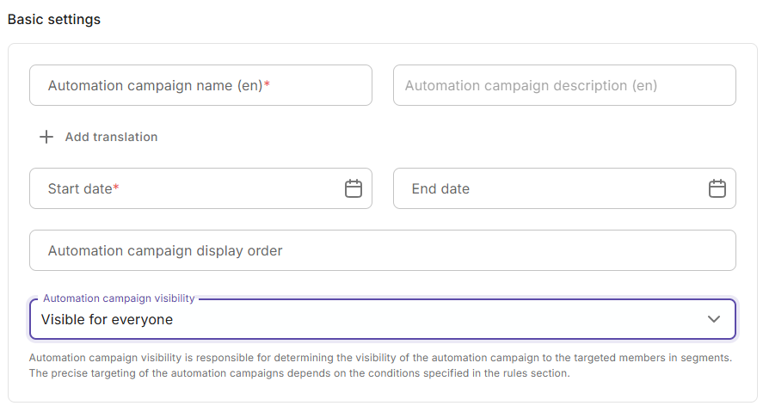Focus the Automation campaign name (en) field

[x=200, y=85]
